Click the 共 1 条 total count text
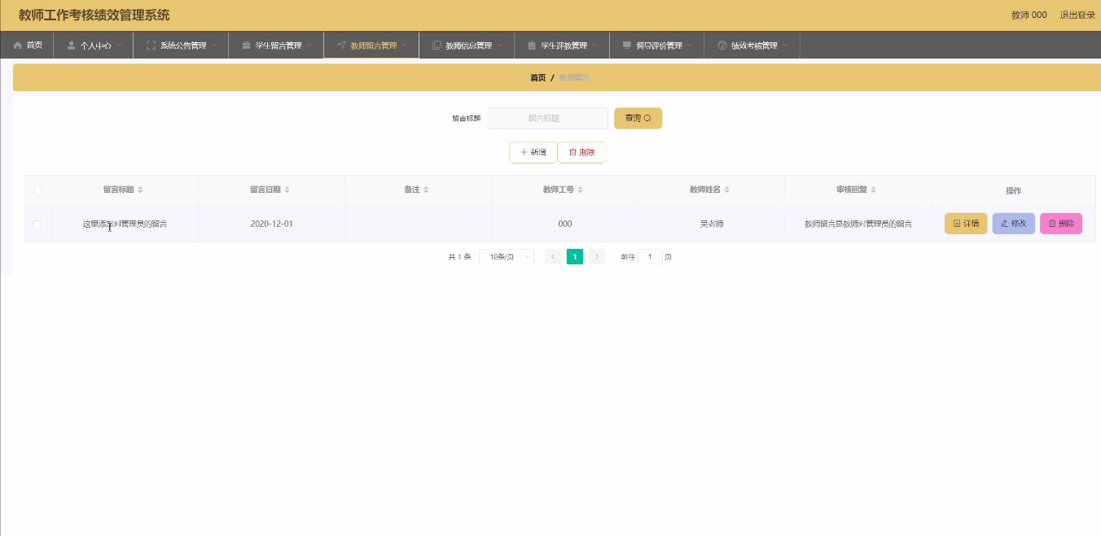Image resolution: width=1101 pixels, height=536 pixels. coord(459,257)
